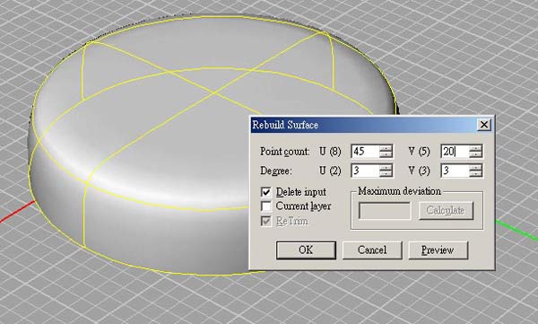Decrease the V degree spinner
538x324 pixels.
click(x=476, y=174)
